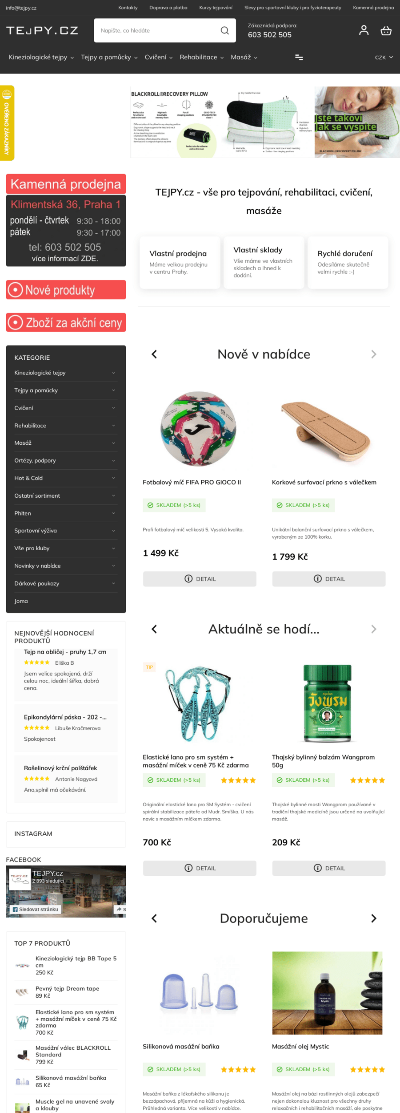Click DETAIL for Fotbalový míč FIFA PRO
This screenshot has height=1113, width=400.
click(x=200, y=579)
